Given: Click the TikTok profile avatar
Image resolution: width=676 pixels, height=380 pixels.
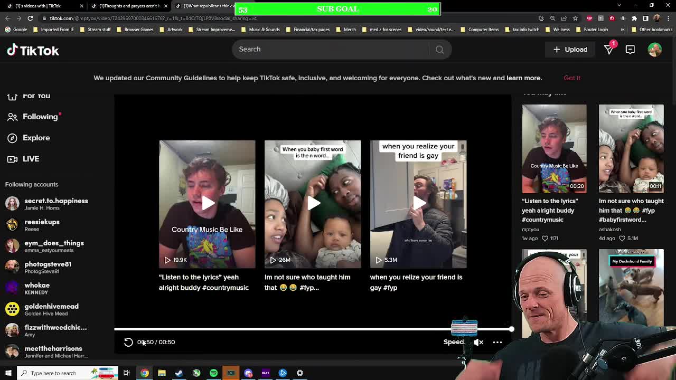Looking at the screenshot, I should (654, 50).
